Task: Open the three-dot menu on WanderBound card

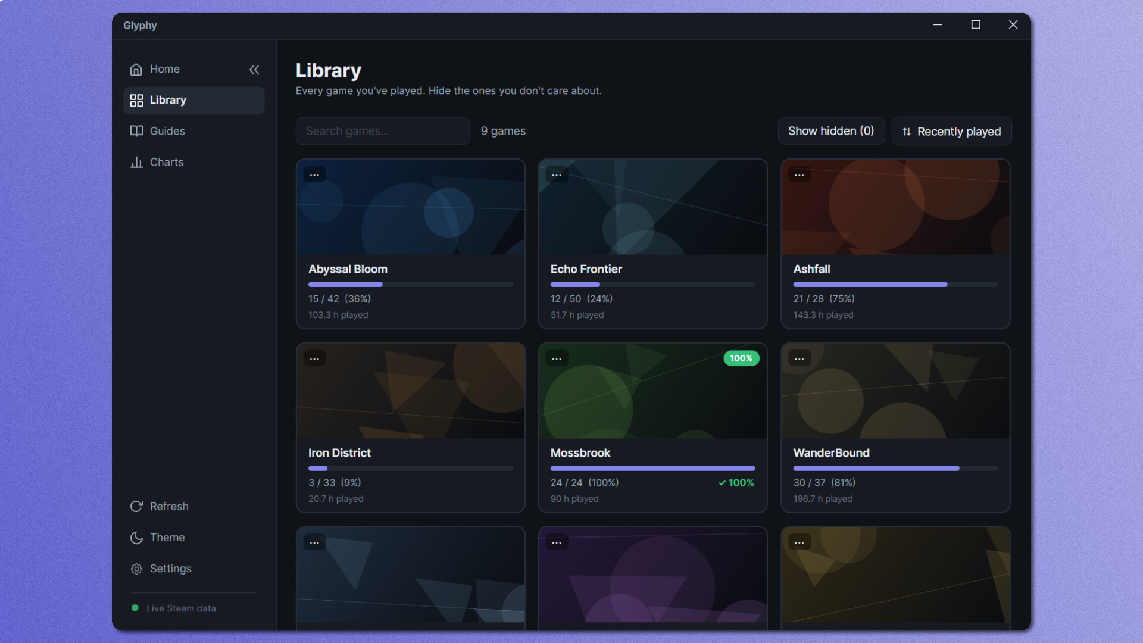Action: pyautogui.click(x=799, y=358)
